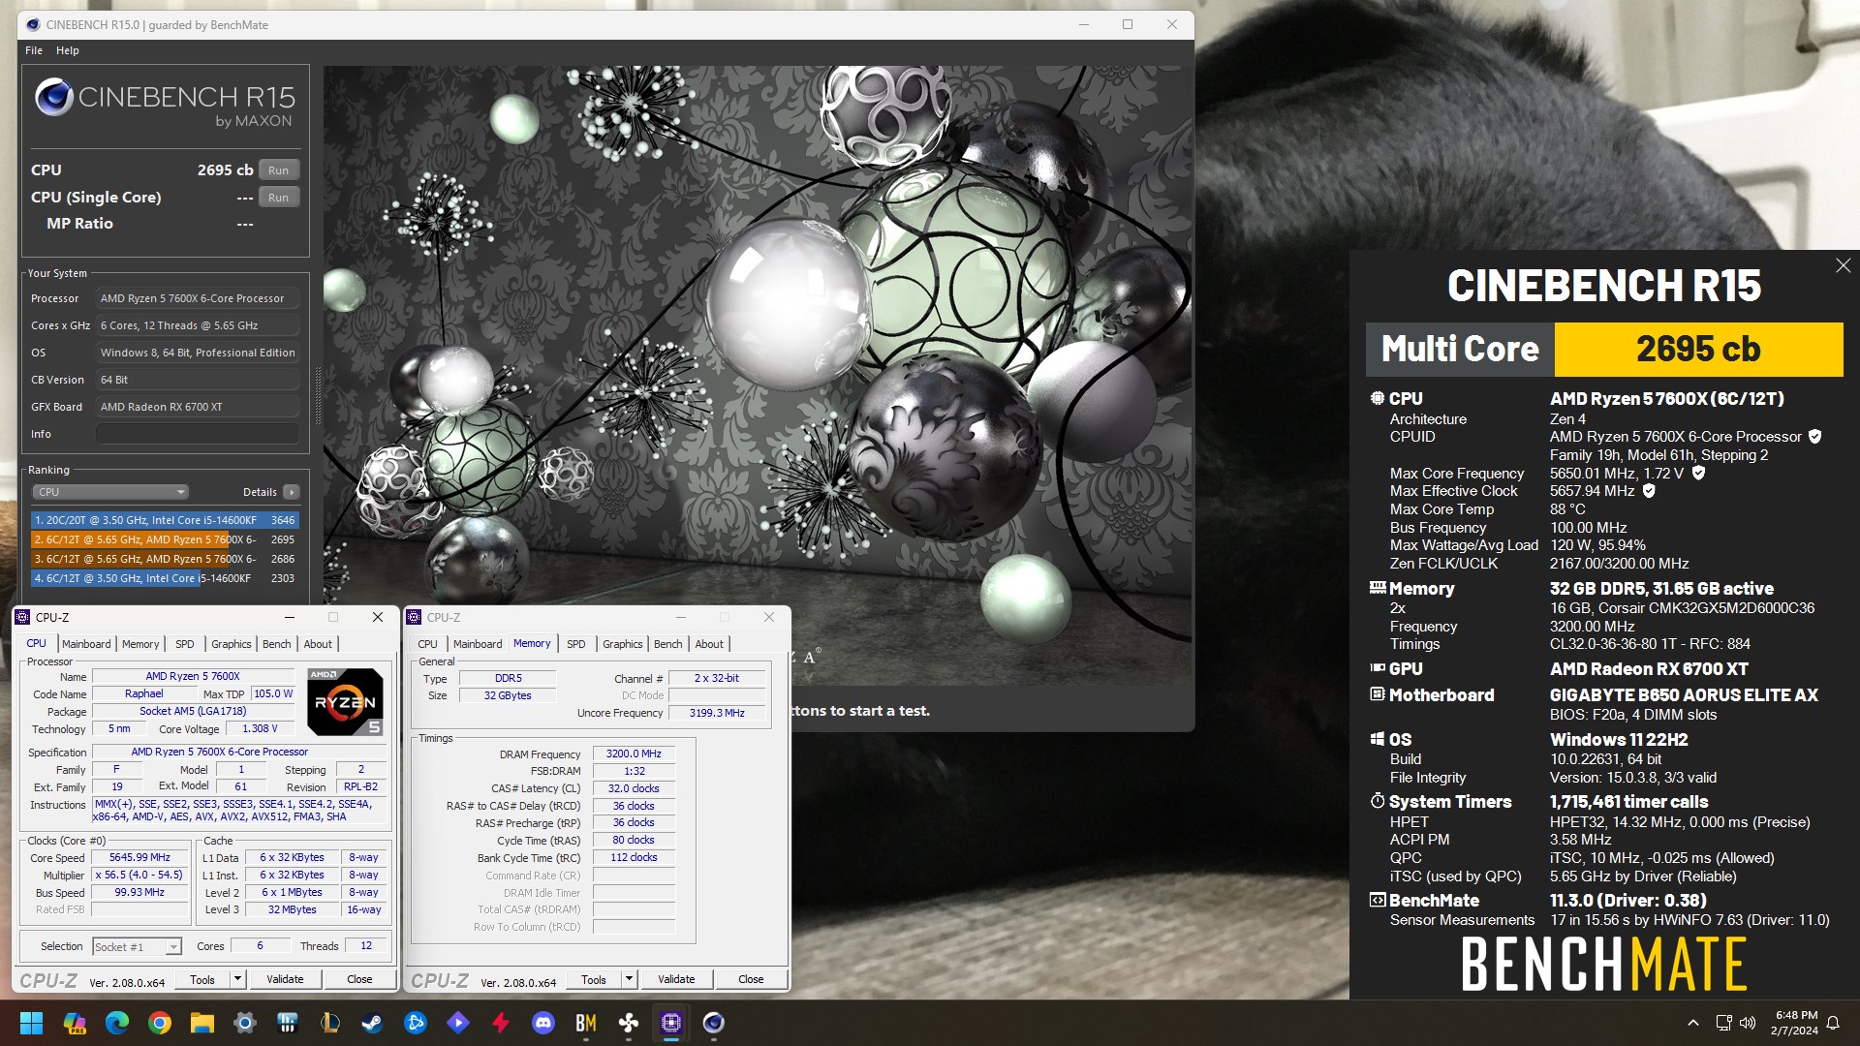Open SPD tab in right CPU-Z window
The image size is (1860, 1046).
click(576, 644)
